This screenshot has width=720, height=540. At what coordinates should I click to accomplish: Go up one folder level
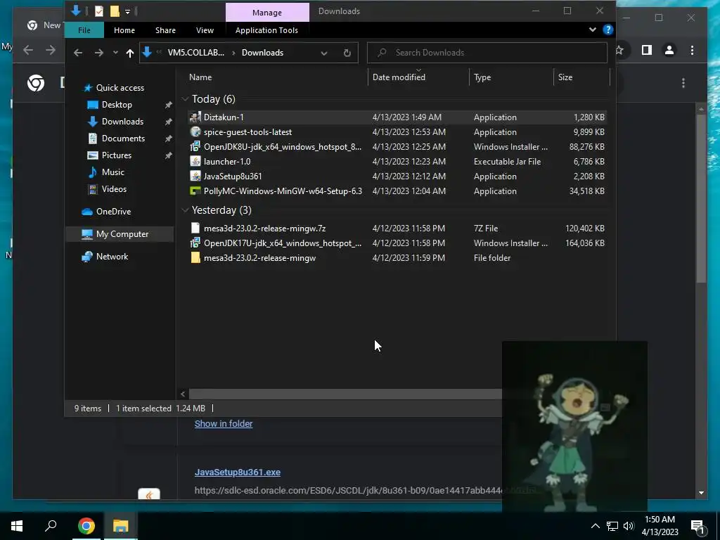click(130, 53)
